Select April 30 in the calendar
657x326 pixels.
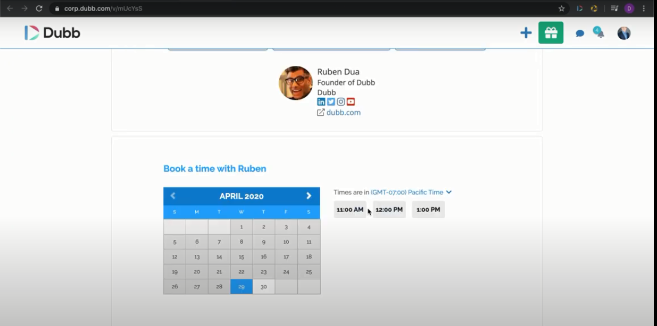(x=264, y=287)
